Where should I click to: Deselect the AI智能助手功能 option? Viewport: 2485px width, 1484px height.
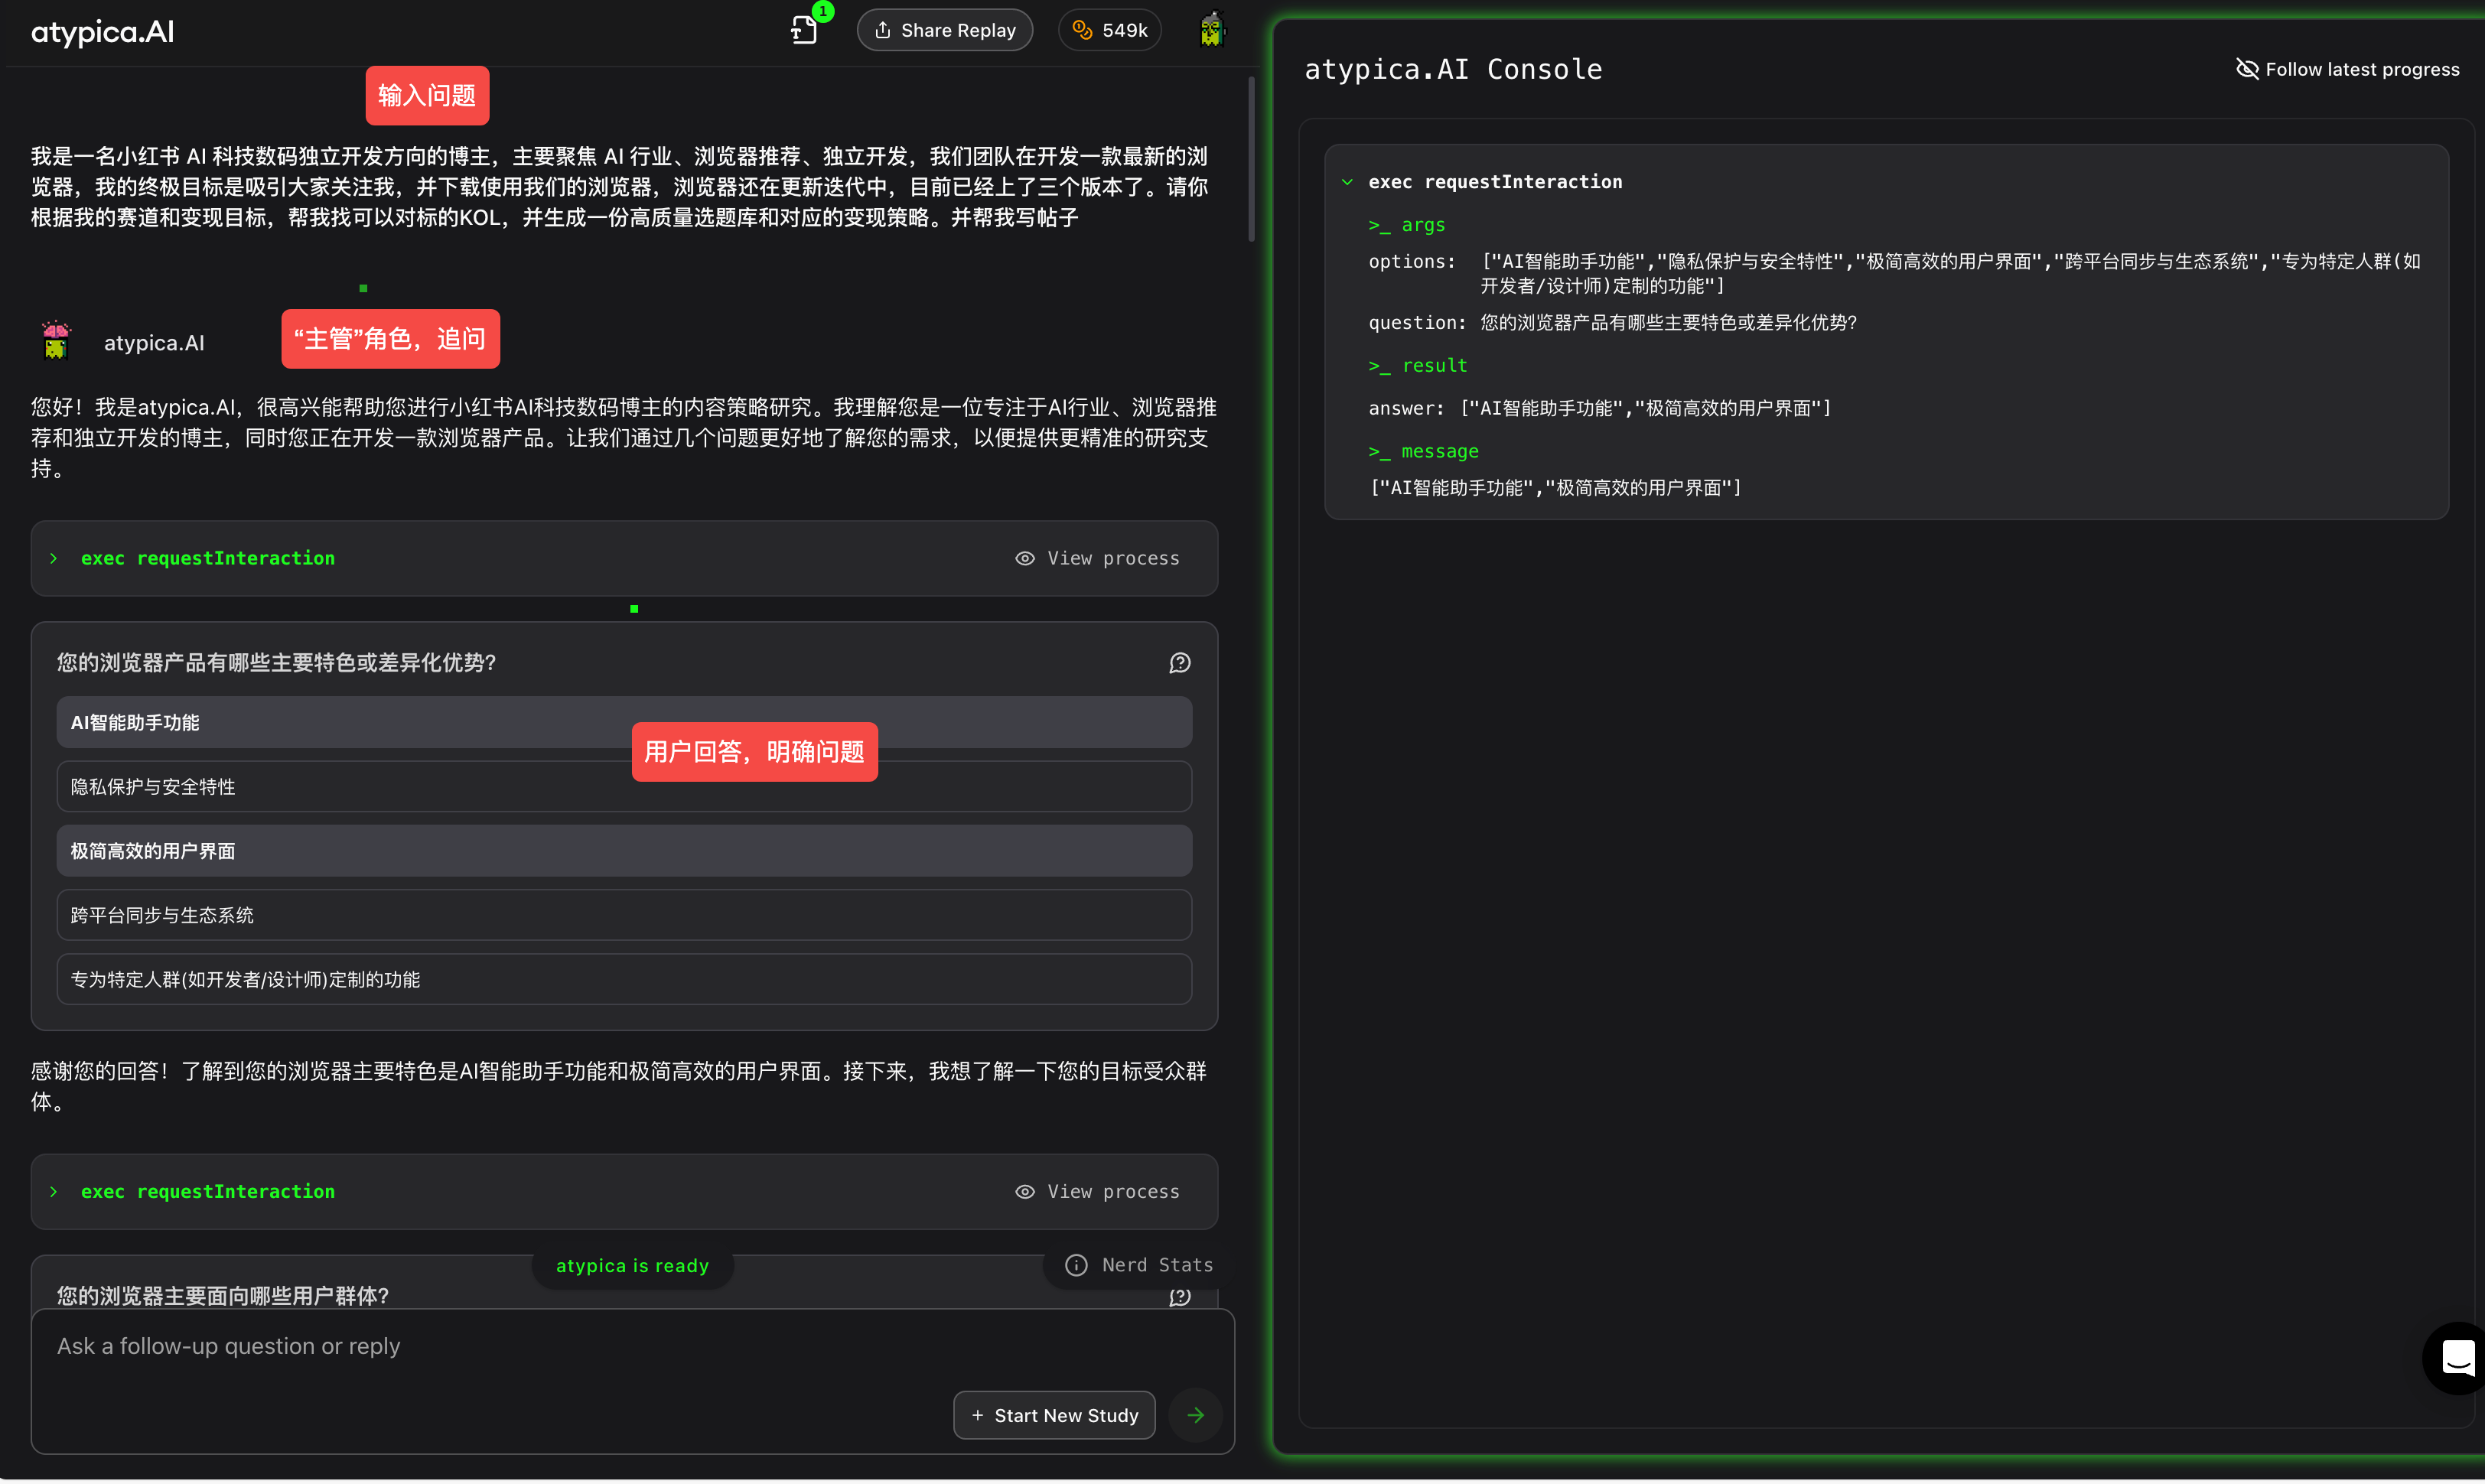[x=624, y=723]
